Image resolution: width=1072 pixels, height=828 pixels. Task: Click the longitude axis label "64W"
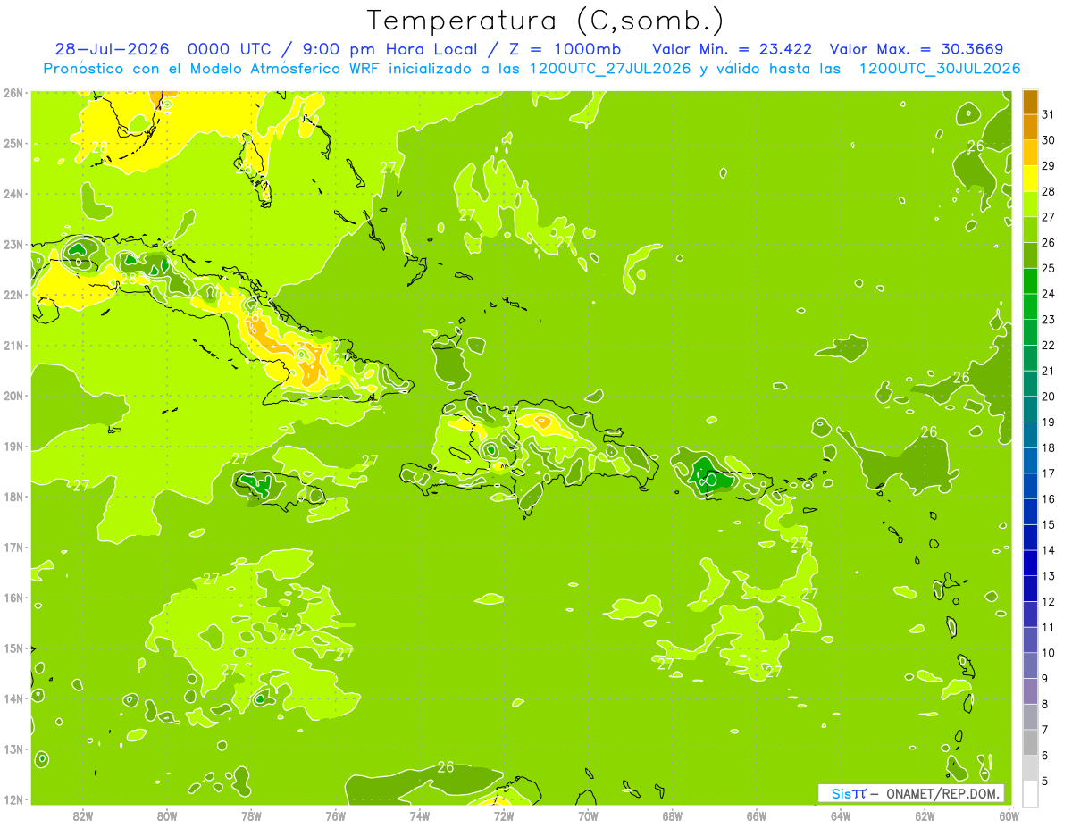pos(841,816)
